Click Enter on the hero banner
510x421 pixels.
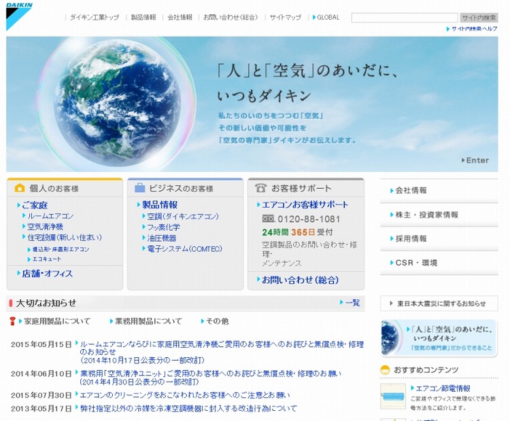(475, 160)
